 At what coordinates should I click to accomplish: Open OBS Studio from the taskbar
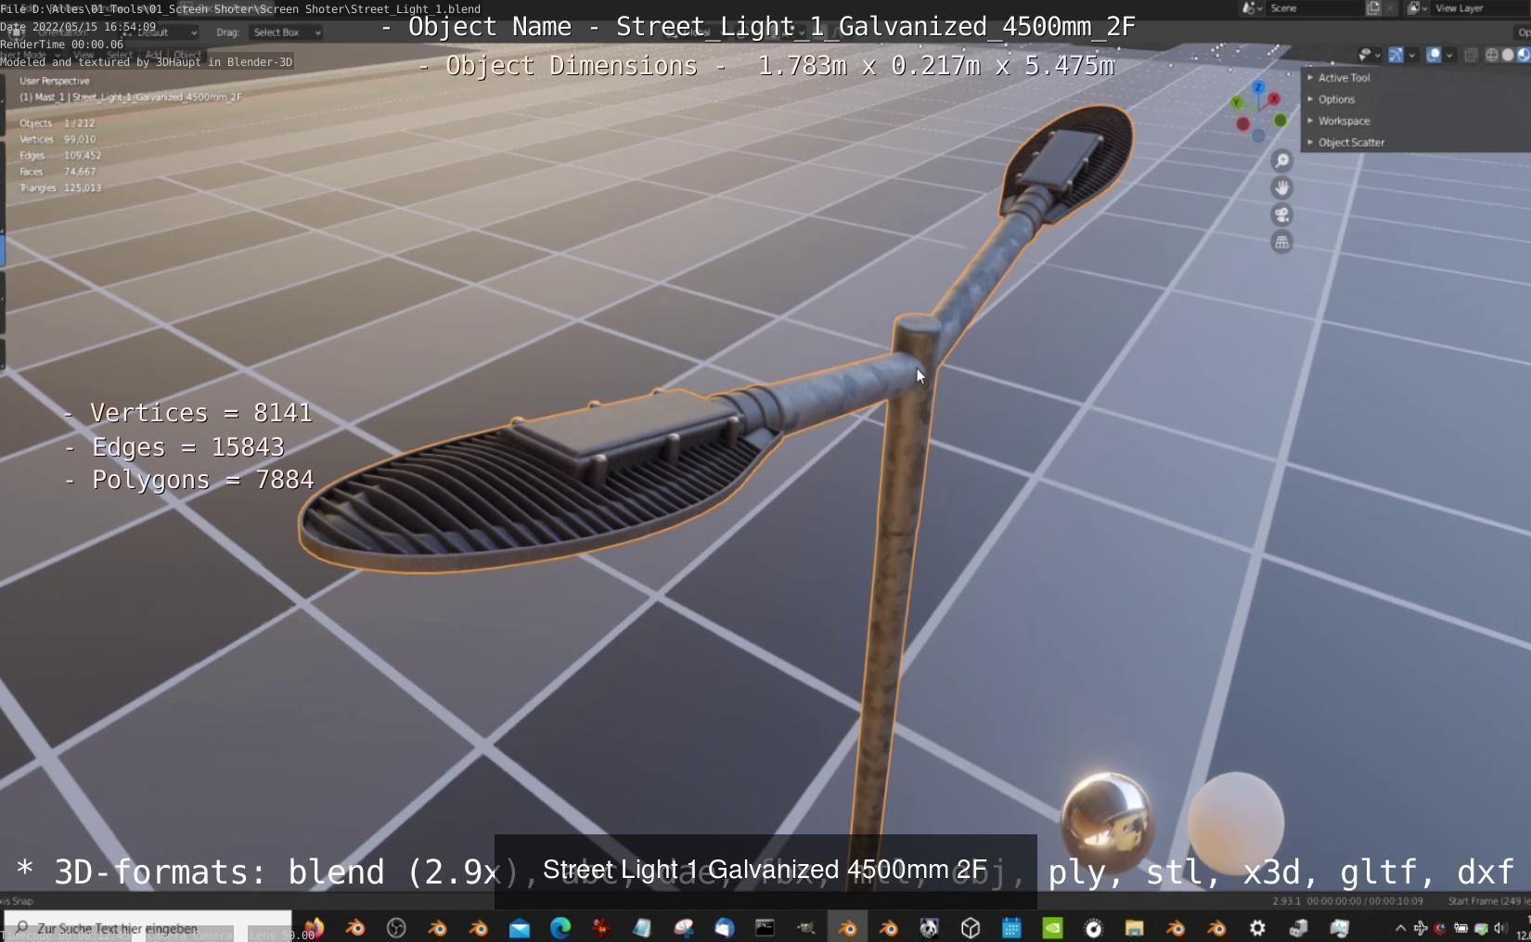[x=396, y=928]
